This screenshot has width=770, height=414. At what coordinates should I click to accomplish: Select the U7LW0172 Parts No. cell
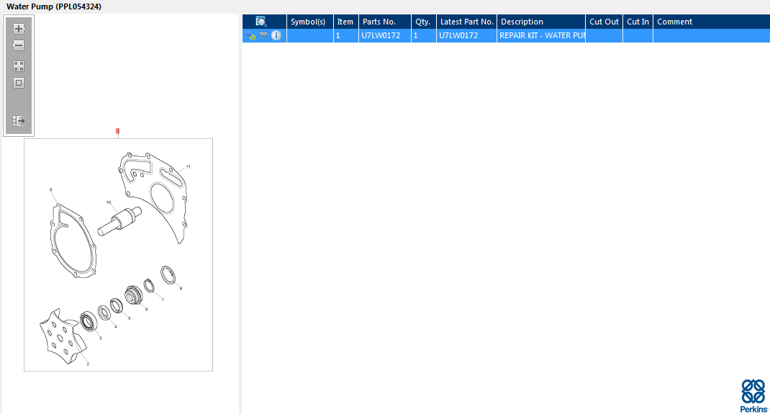385,35
